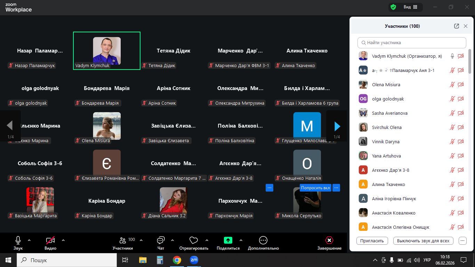Image resolution: width=475 pixels, height=267 pixels.
Task: Go to previous gallery page with left arrow
Action: click(10, 126)
